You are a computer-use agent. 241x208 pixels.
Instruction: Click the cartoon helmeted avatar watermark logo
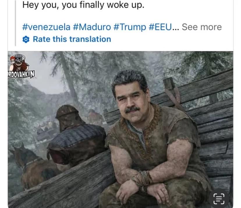[x=19, y=62]
